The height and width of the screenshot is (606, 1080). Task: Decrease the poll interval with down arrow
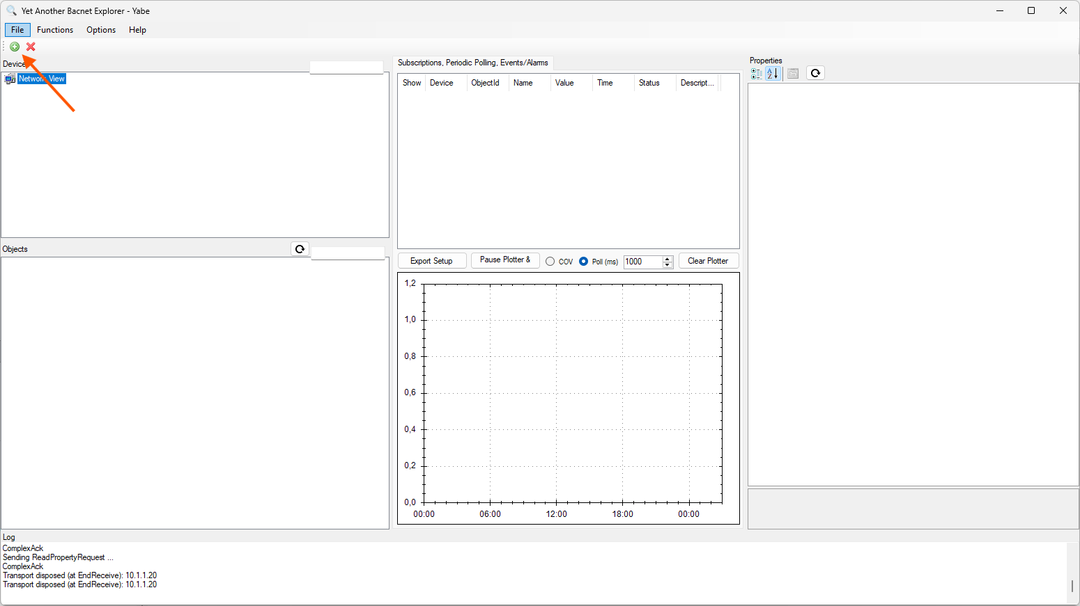coord(668,265)
